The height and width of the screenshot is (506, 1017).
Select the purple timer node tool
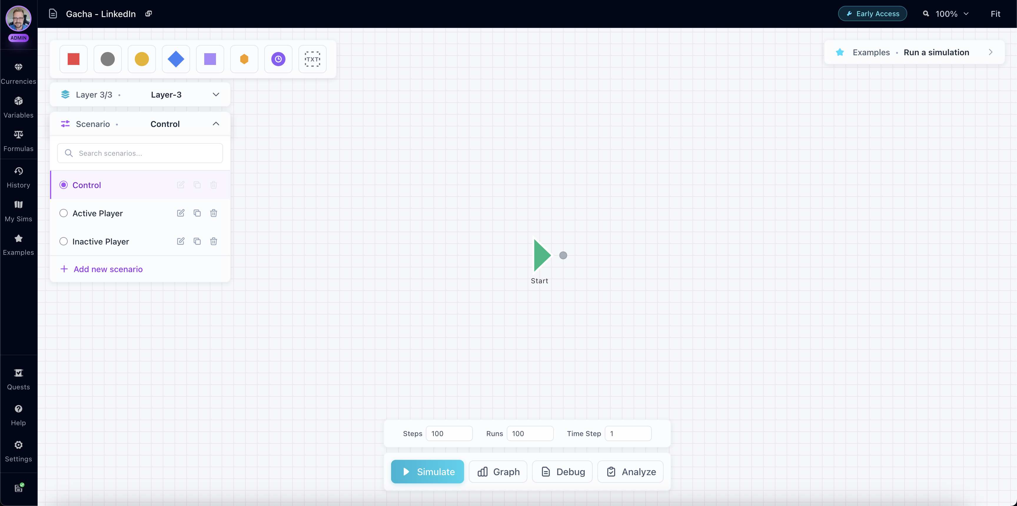click(x=278, y=59)
